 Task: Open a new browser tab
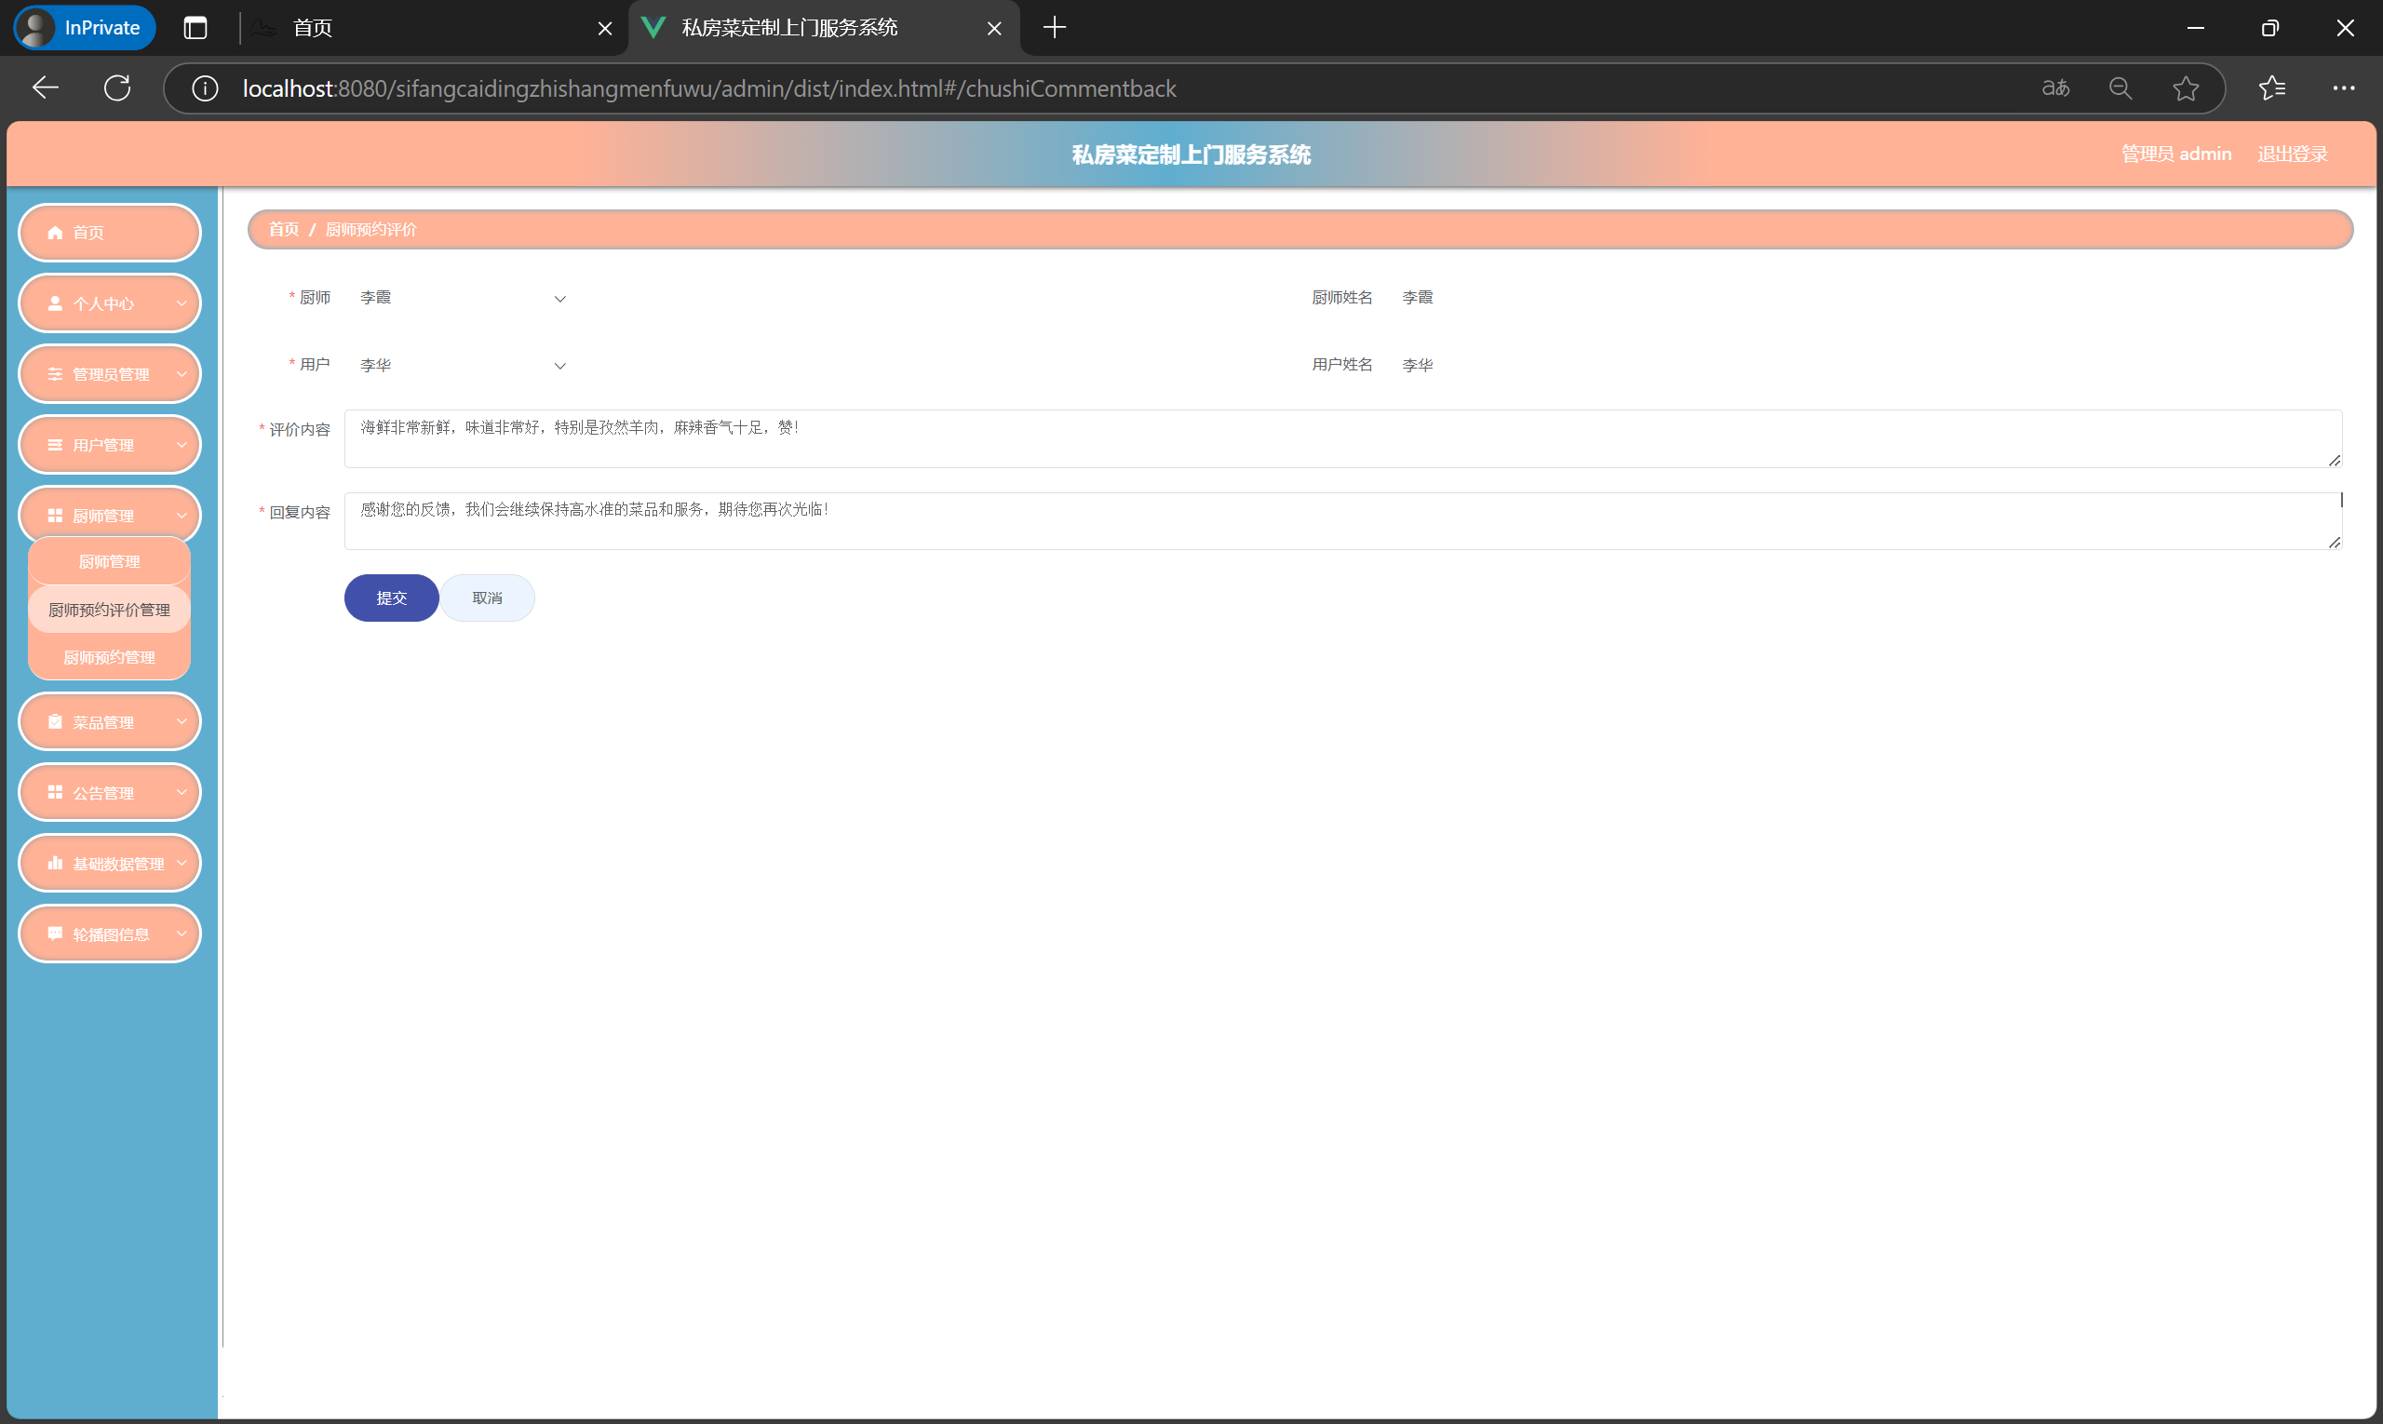(x=1054, y=28)
